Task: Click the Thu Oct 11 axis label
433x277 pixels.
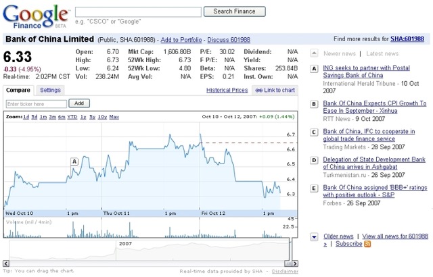Action: coord(116,213)
